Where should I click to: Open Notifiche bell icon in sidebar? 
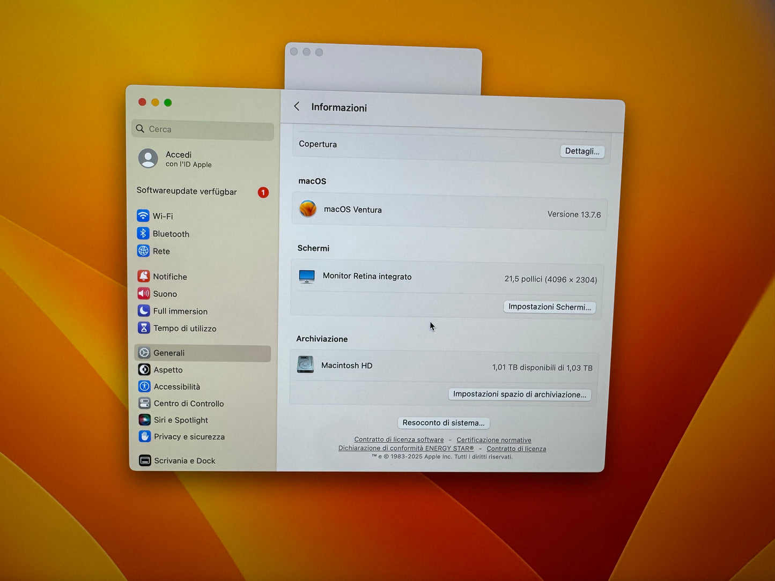tap(143, 277)
